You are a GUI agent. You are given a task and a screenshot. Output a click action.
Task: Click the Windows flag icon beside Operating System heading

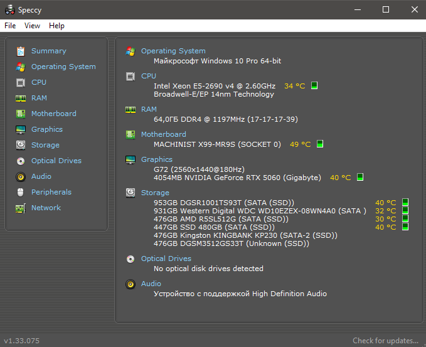click(130, 51)
